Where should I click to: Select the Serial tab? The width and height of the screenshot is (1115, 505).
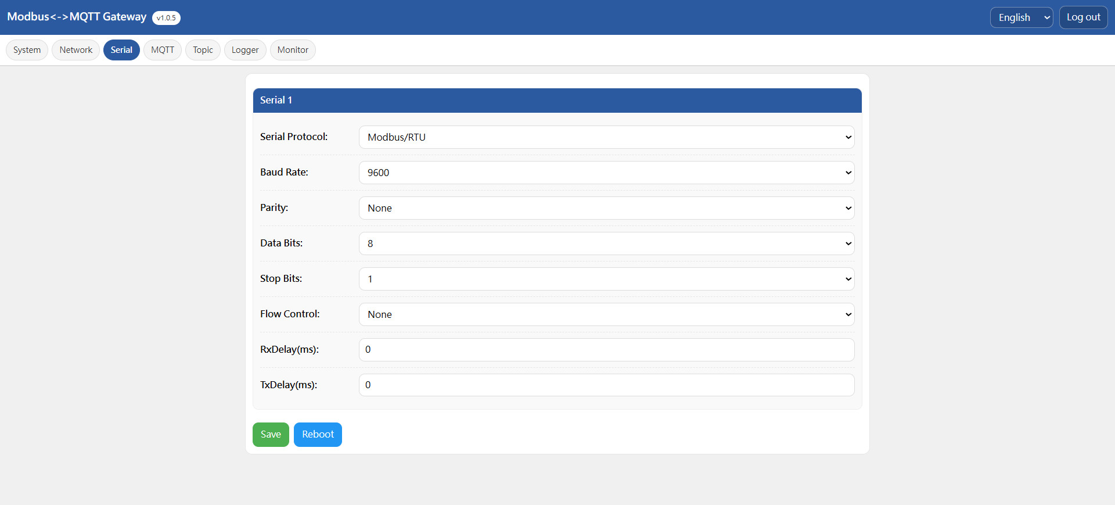[121, 50]
